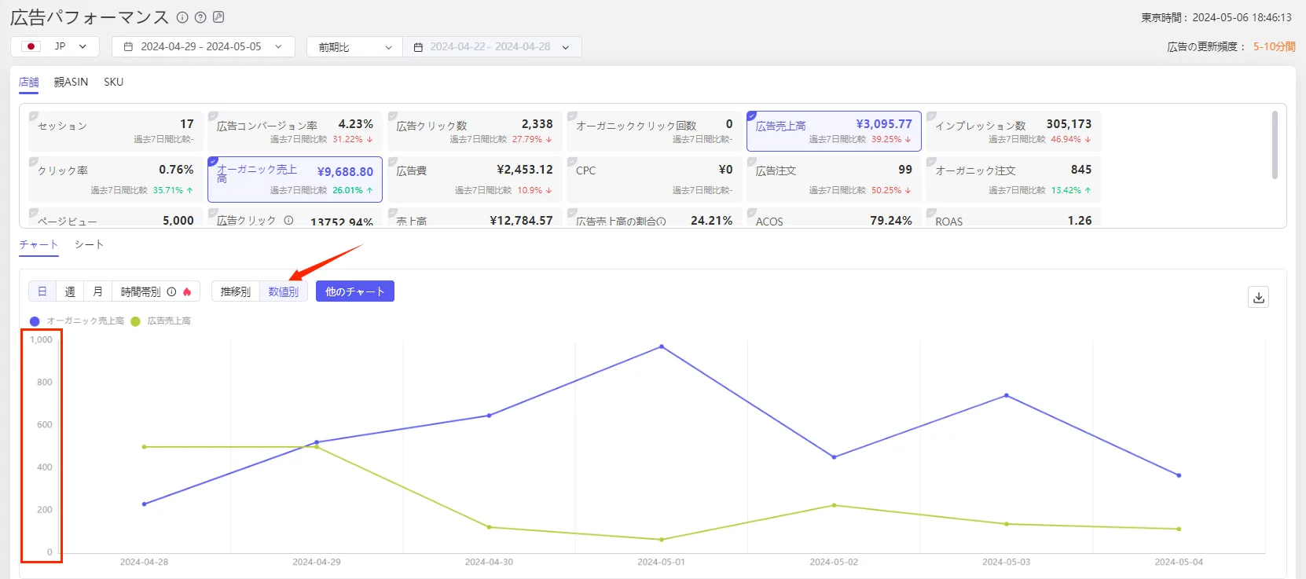Click the ¥12,784.57 売上高 value

[521, 221]
